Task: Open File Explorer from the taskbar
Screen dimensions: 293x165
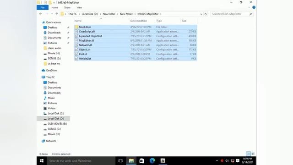Action: point(131,161)
